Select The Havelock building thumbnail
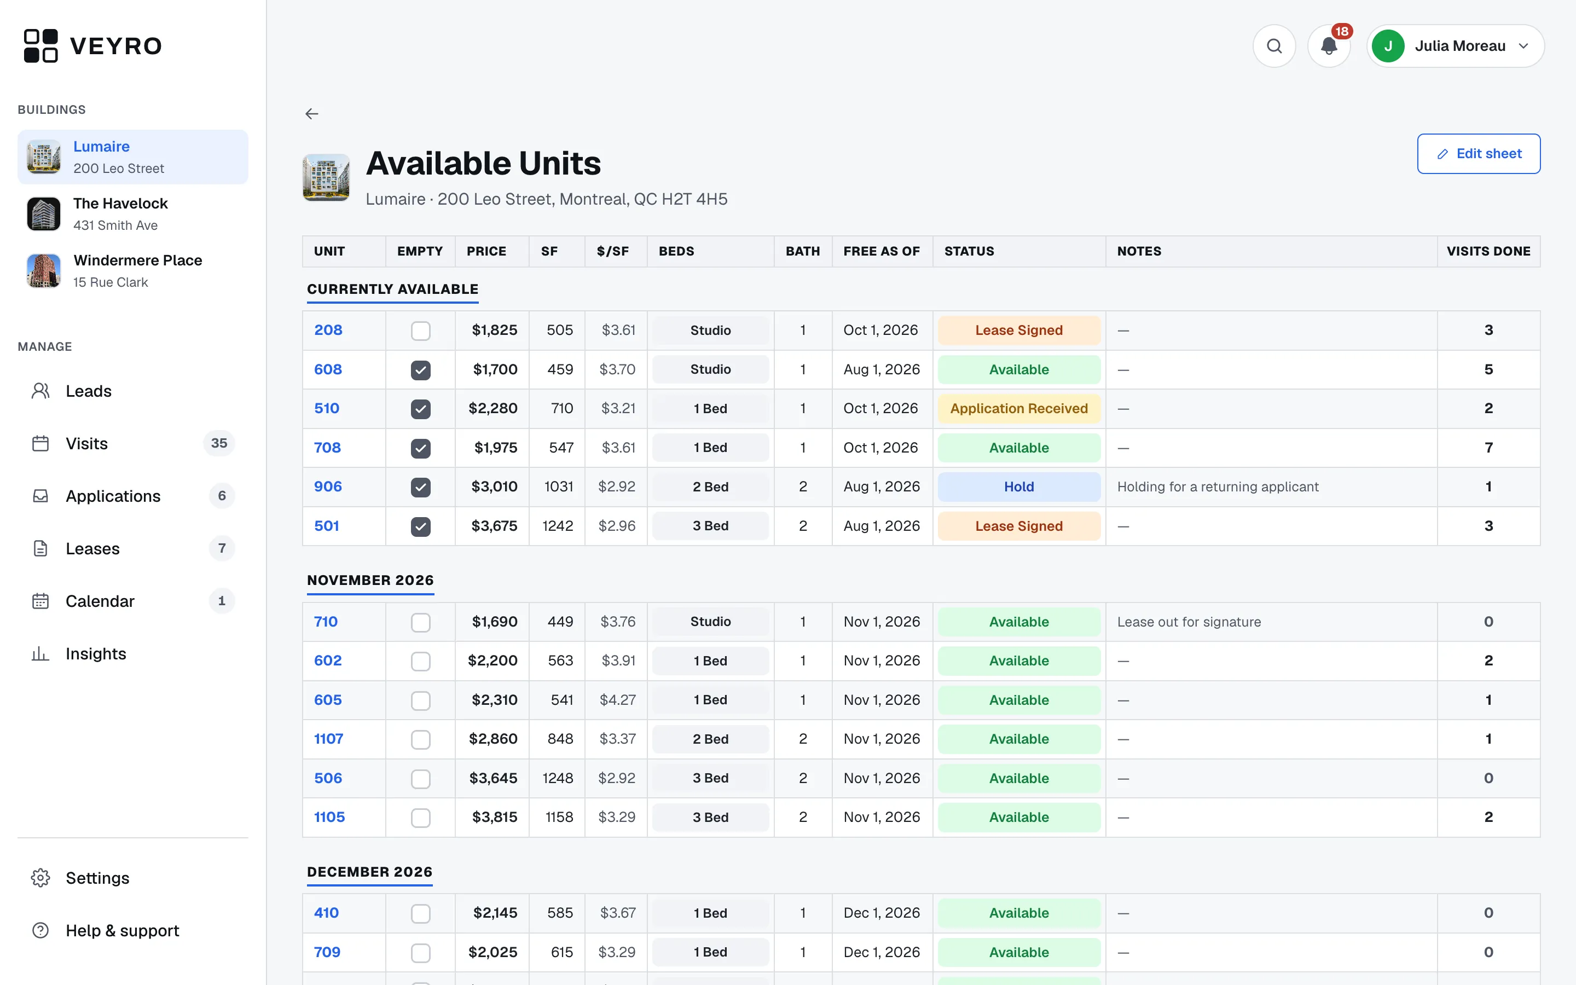Screen dimensions: 1576x985 pyautogui.click(x=44, y=213)
